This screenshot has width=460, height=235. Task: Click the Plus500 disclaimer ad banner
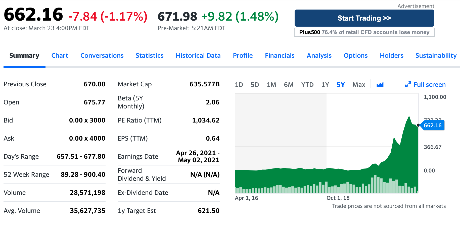(364, 32)
